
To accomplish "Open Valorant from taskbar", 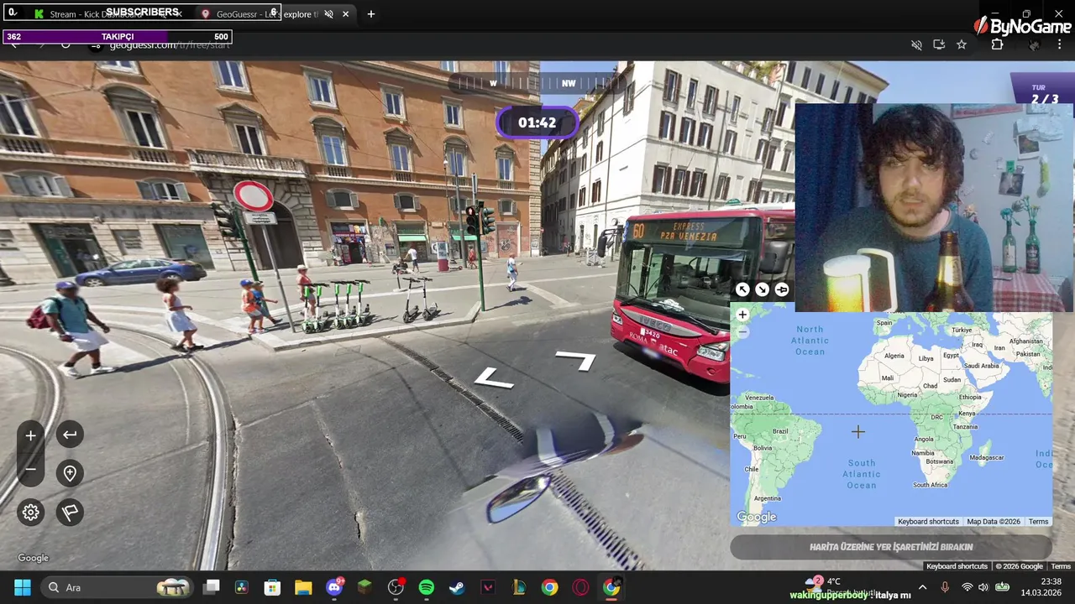I will coord(488,587).
